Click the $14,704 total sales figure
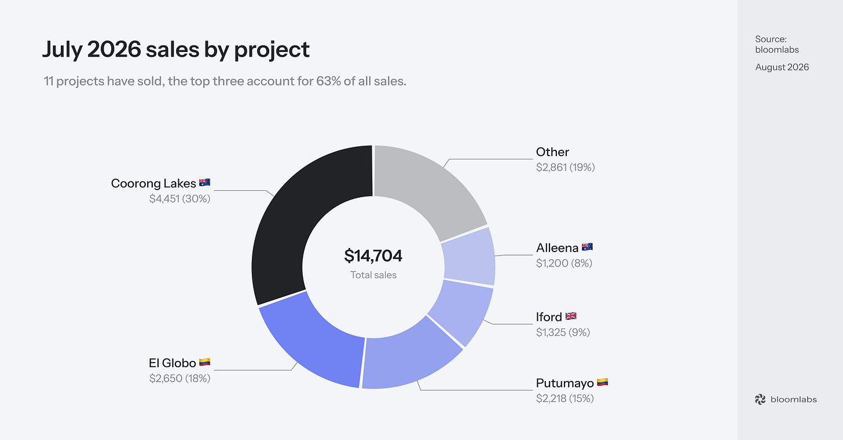This screenshot has height=440, width=843. [x=373, y=256]
